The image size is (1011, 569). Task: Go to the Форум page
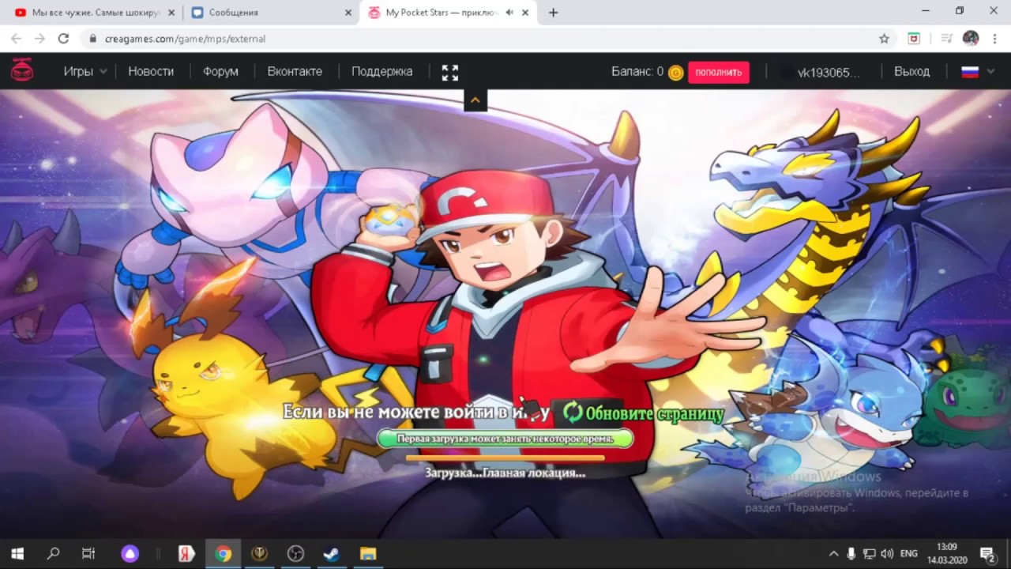click(220, 71)
